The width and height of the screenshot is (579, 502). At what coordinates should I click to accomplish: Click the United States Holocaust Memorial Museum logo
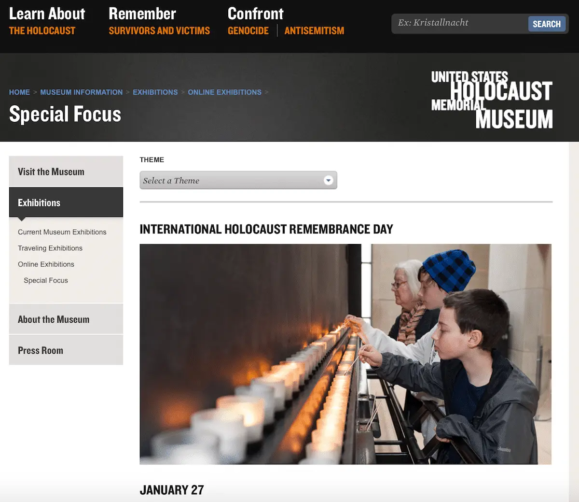[492, 100]
